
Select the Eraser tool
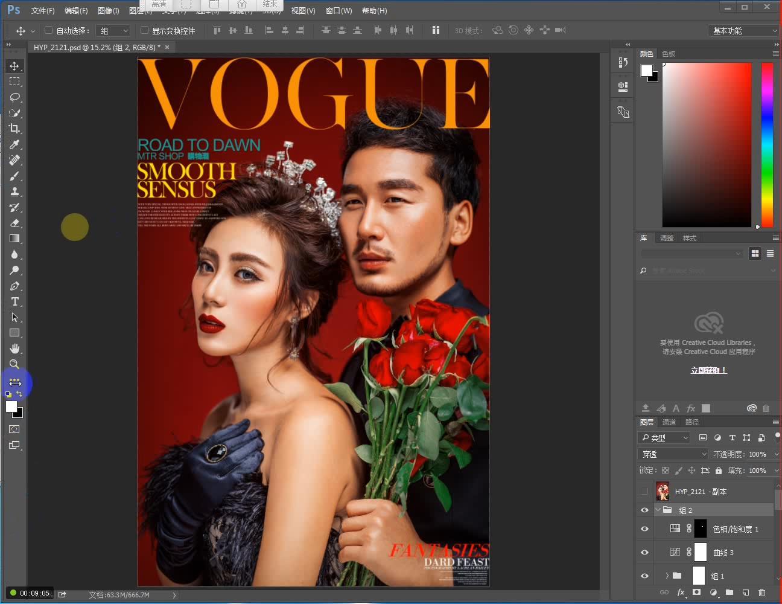click(14, 223)
